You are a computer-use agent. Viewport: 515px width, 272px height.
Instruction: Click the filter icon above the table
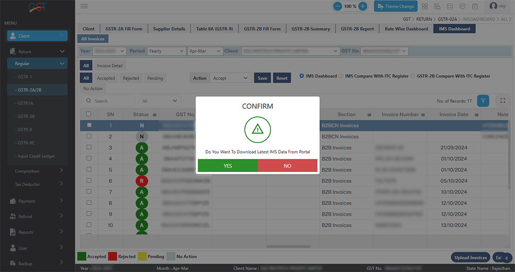pyautogui.click(x=483, y=101)
